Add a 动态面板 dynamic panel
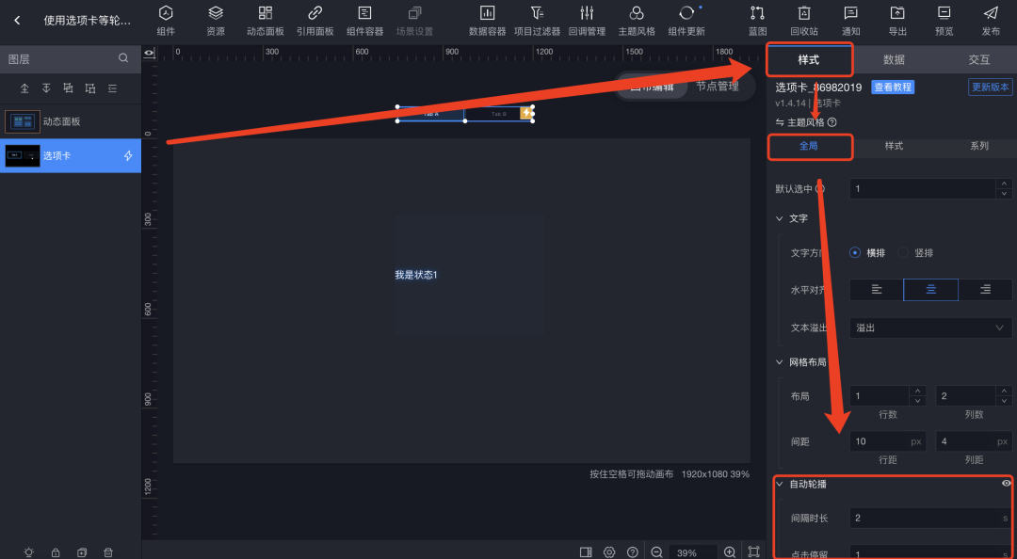Image resolution: width=1017 pixels, height=559 pixels. 266,20
